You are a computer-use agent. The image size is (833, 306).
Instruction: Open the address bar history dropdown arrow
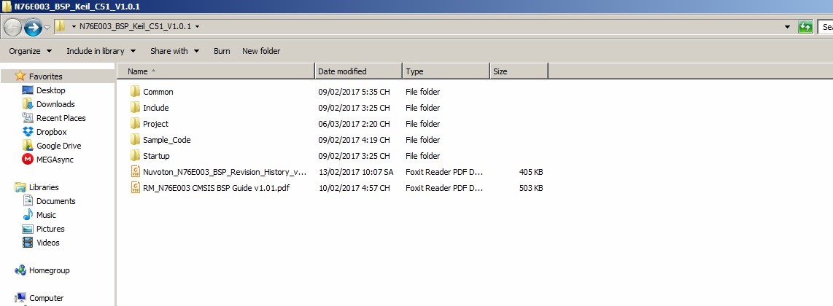[787, 27]
